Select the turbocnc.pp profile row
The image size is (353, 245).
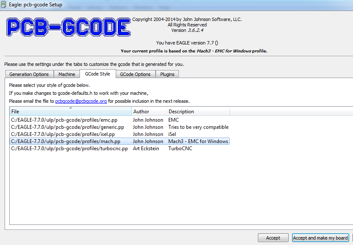click(x=119, y=149)
